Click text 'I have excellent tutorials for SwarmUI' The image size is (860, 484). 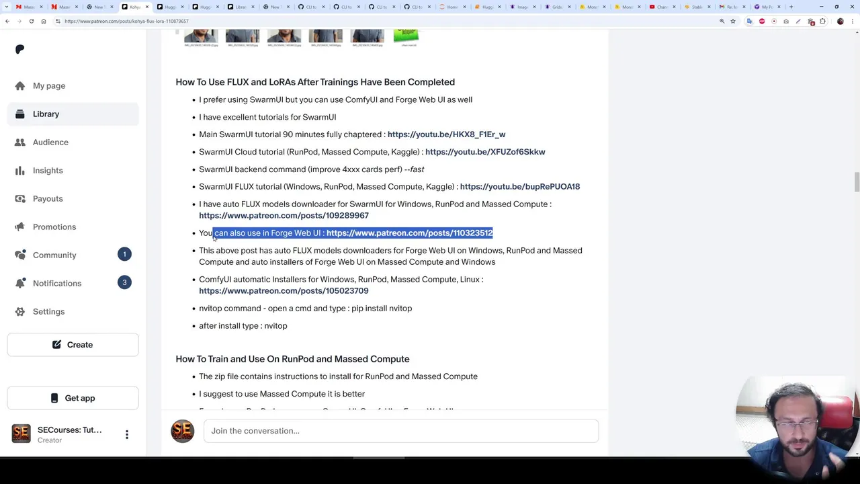[x=267, y=117]
